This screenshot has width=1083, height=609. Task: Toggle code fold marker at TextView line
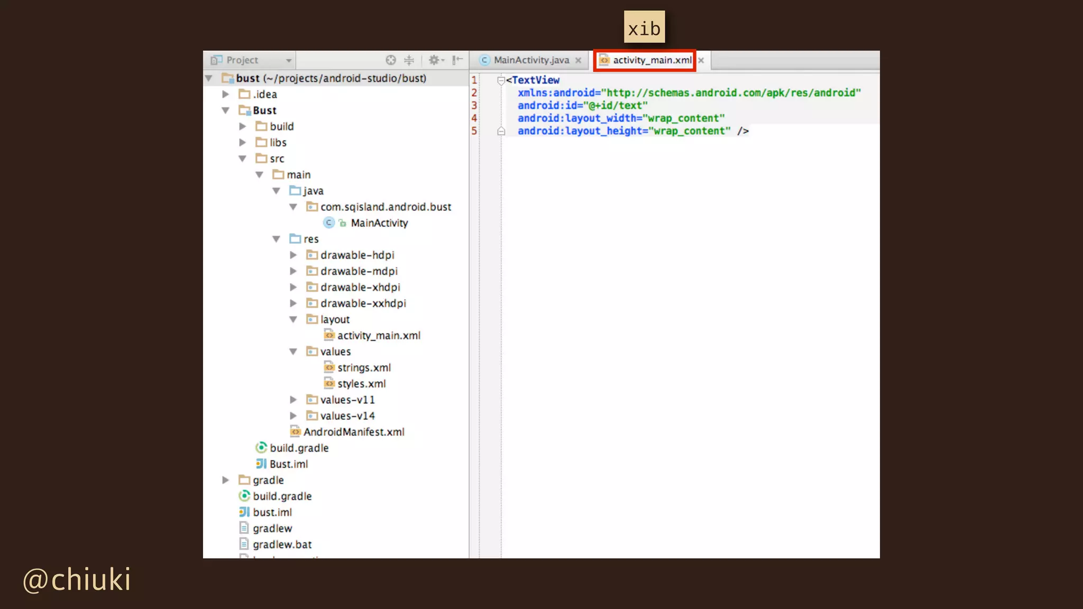[500, 80]
